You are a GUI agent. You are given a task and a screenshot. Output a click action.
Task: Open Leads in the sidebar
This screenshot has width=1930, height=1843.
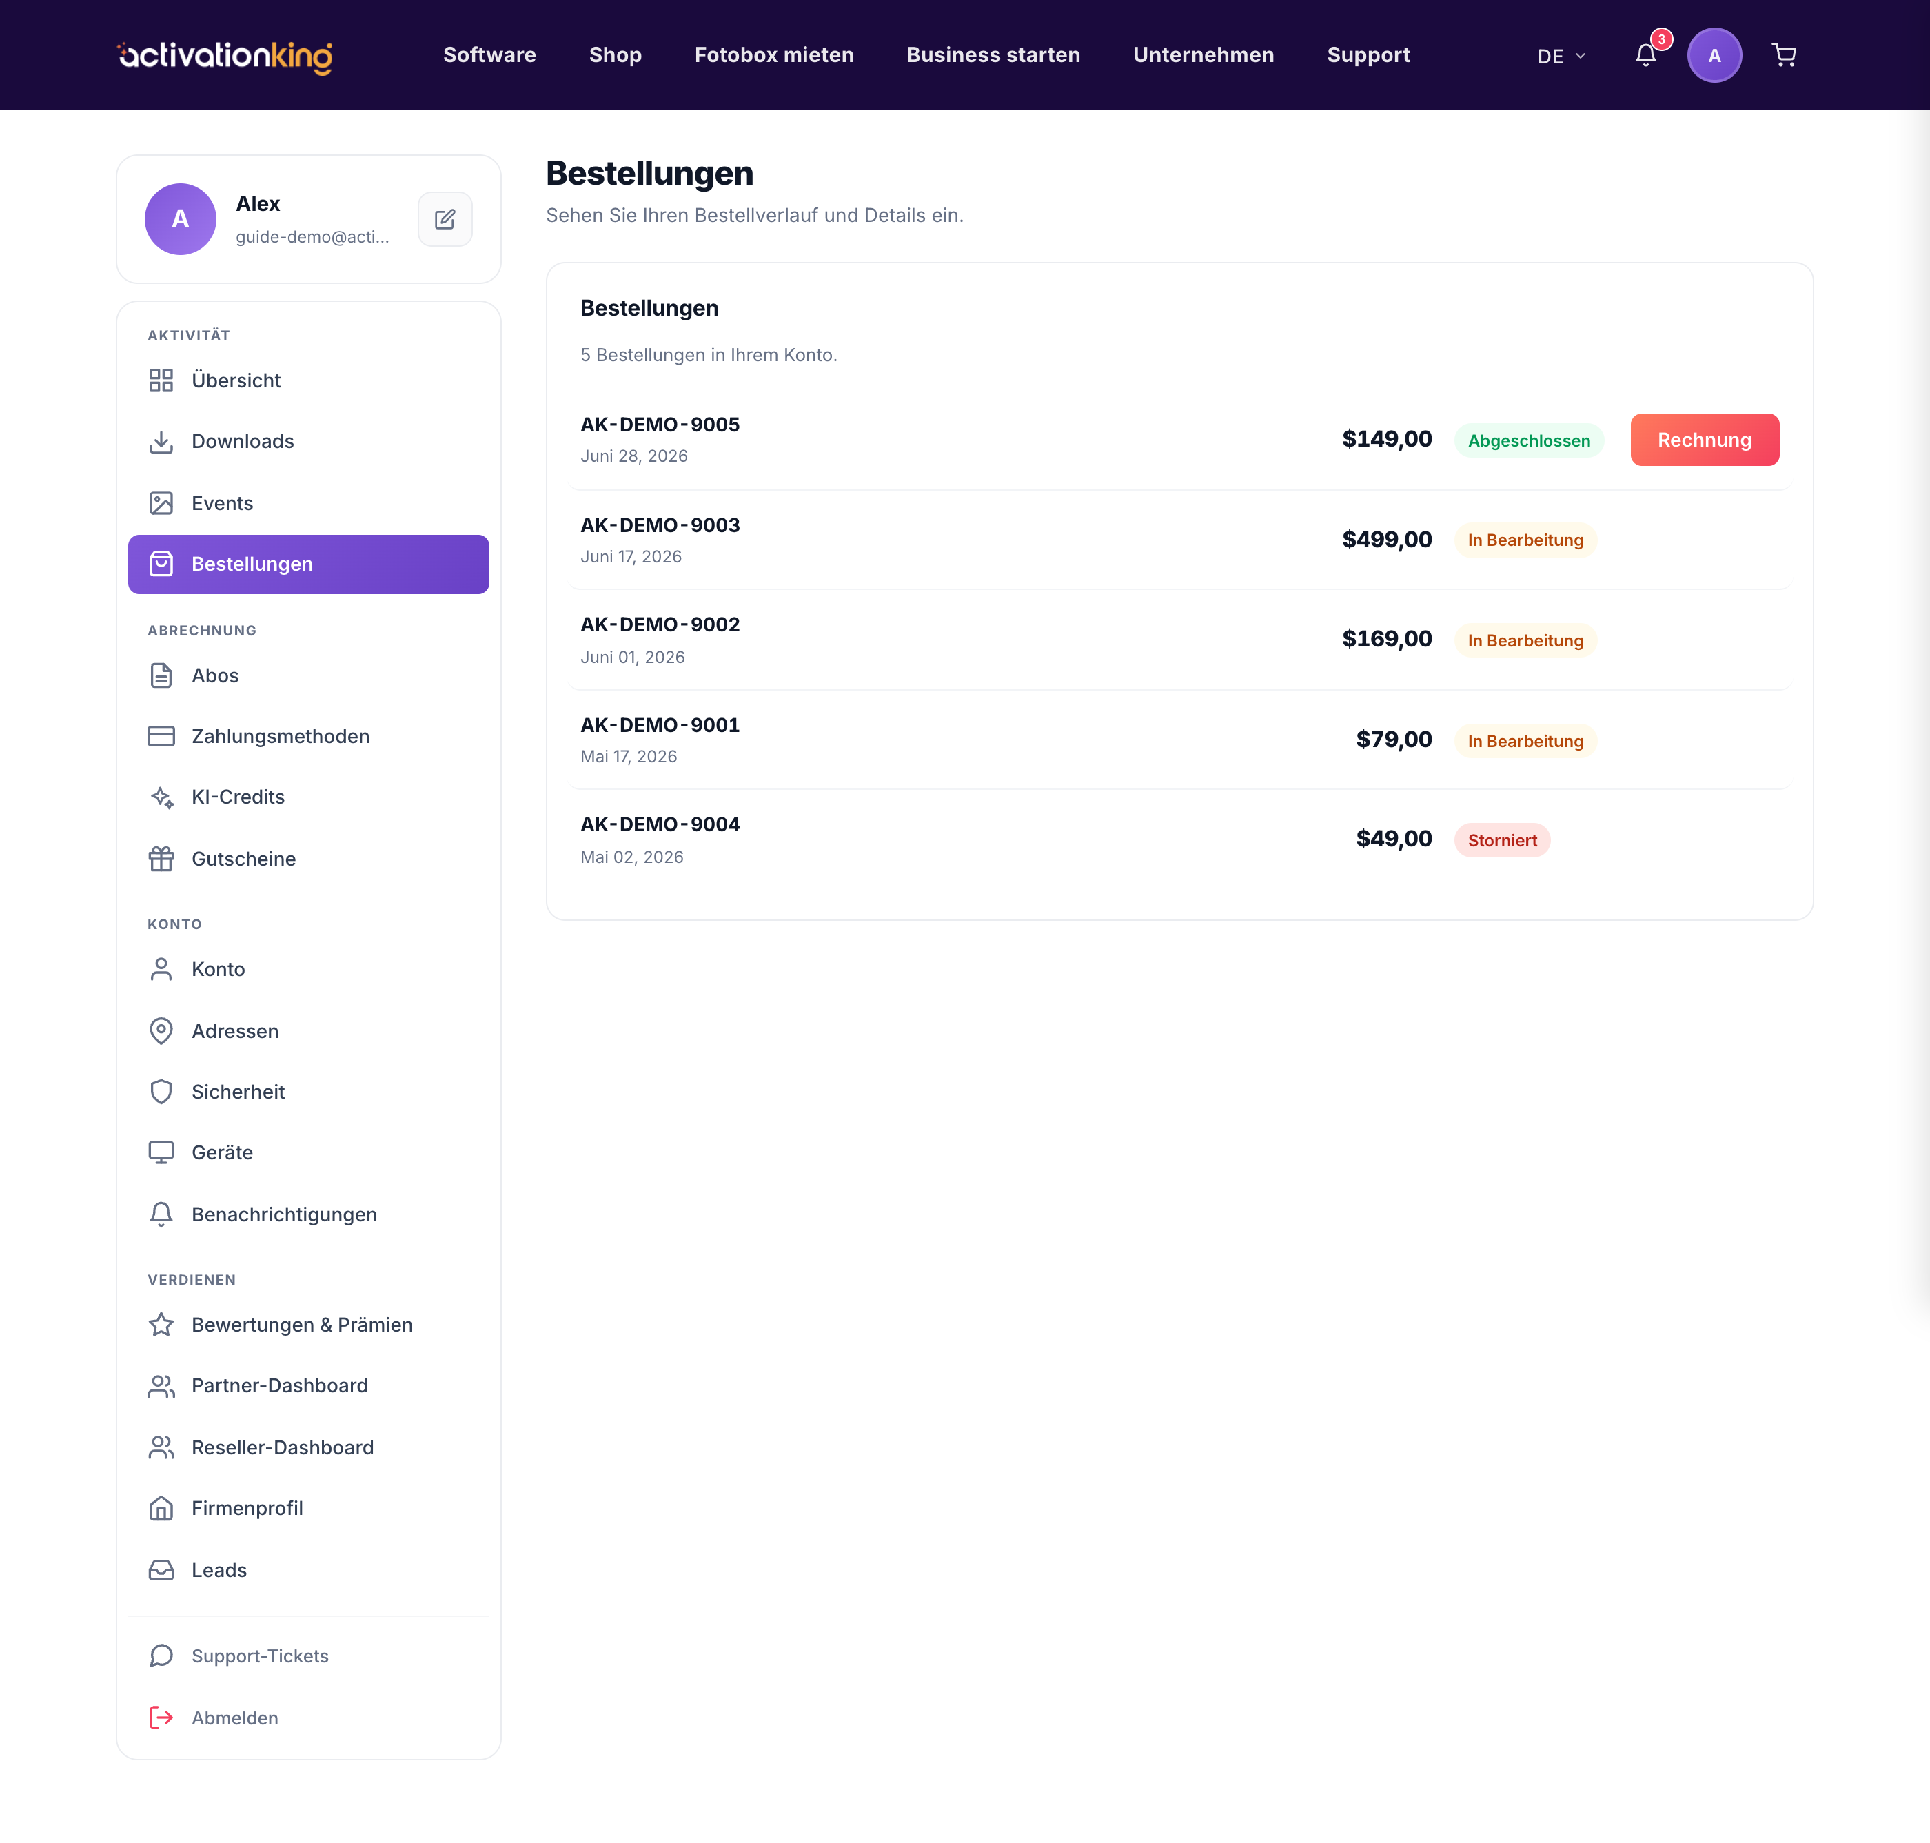[x=309, y=1570]
